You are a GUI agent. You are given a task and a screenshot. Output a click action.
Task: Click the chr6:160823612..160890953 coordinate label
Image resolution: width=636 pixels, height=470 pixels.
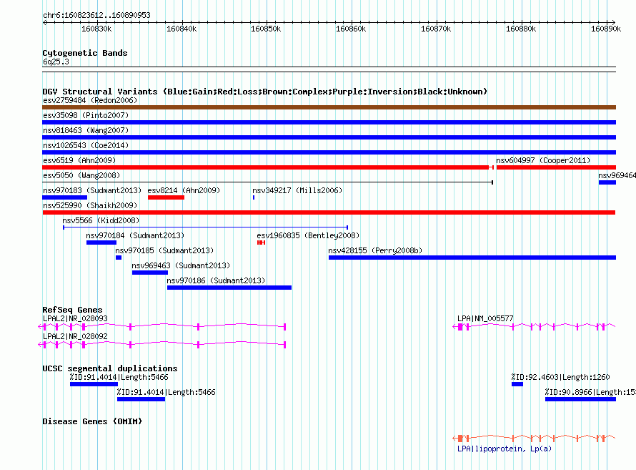click(96, 15)
